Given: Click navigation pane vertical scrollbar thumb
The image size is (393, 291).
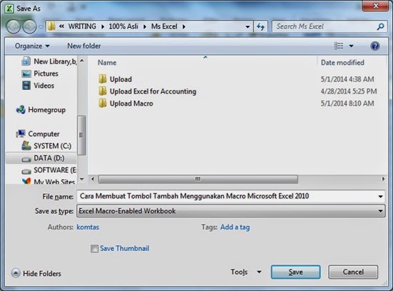Looking at the screenshot, I should click(81, 136).
